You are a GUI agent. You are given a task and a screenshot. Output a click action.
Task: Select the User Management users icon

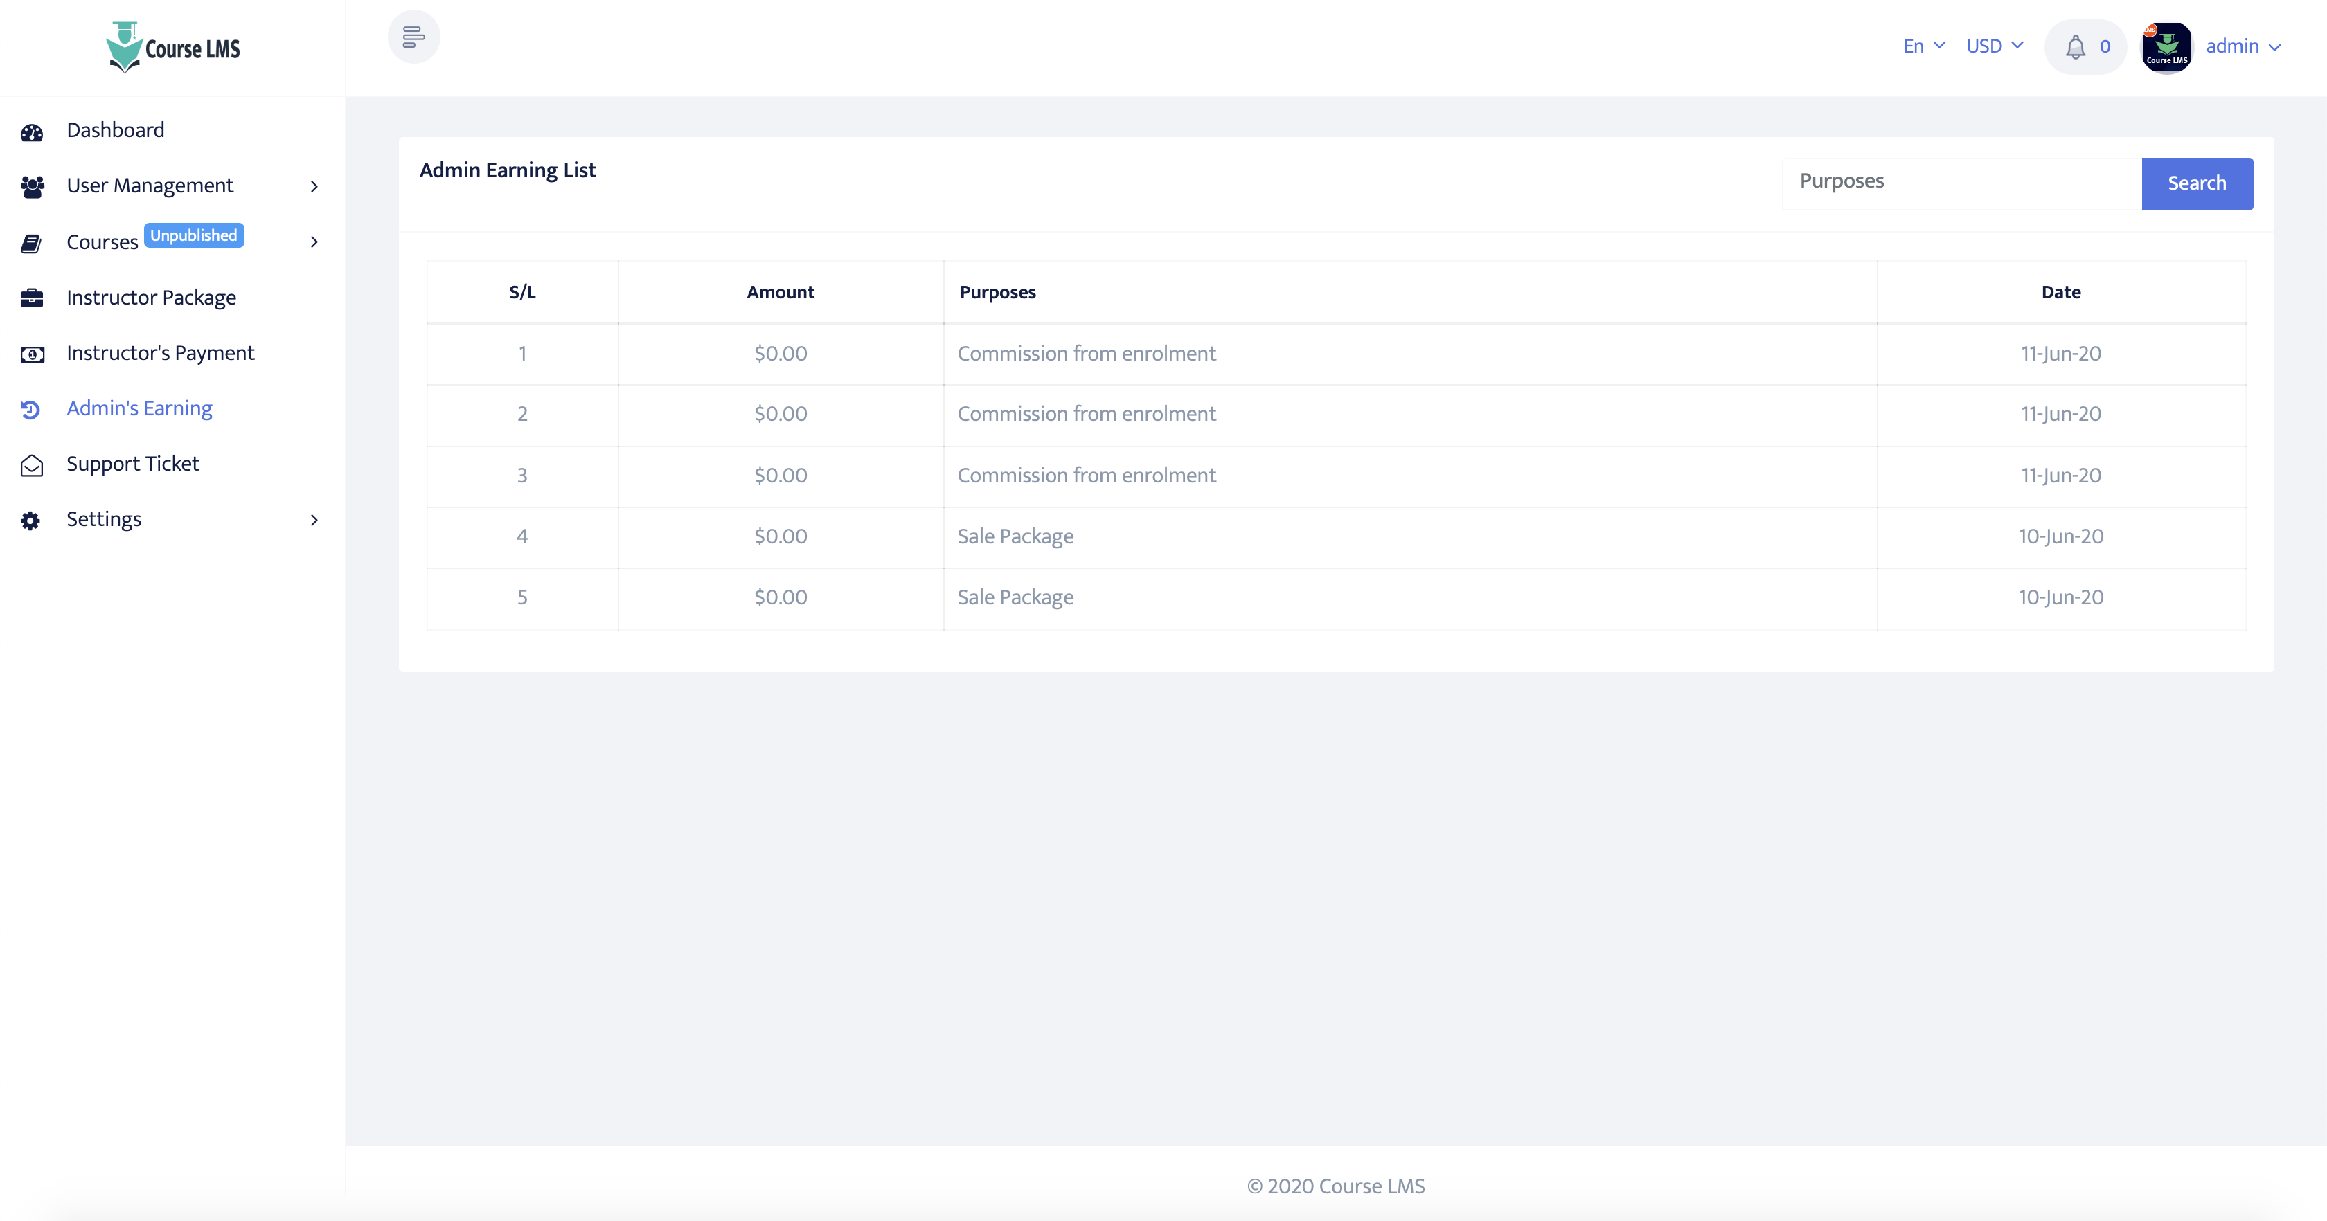pyautogui.click(x=32, y=187)
